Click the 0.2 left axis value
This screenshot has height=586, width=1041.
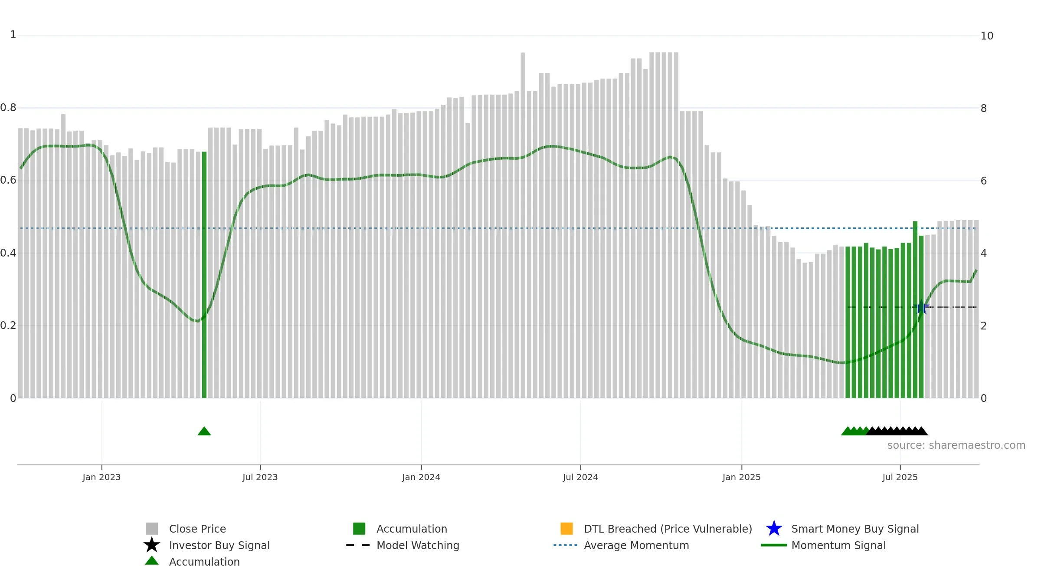point(8,326)
